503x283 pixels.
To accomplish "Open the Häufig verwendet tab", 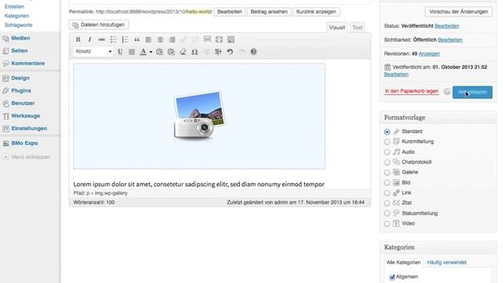I will click(x=446, y=263).
